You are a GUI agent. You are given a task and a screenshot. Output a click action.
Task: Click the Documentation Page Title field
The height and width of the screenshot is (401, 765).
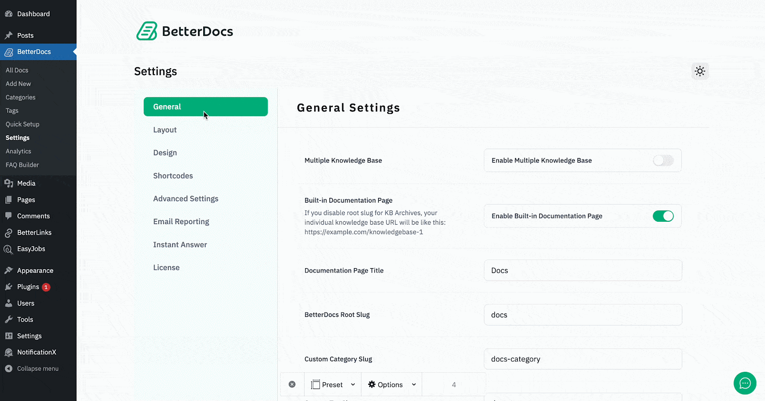coord(582,271)
